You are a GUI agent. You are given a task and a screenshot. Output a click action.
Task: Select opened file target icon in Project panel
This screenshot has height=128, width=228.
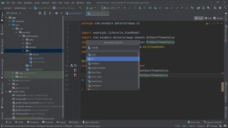40,13
